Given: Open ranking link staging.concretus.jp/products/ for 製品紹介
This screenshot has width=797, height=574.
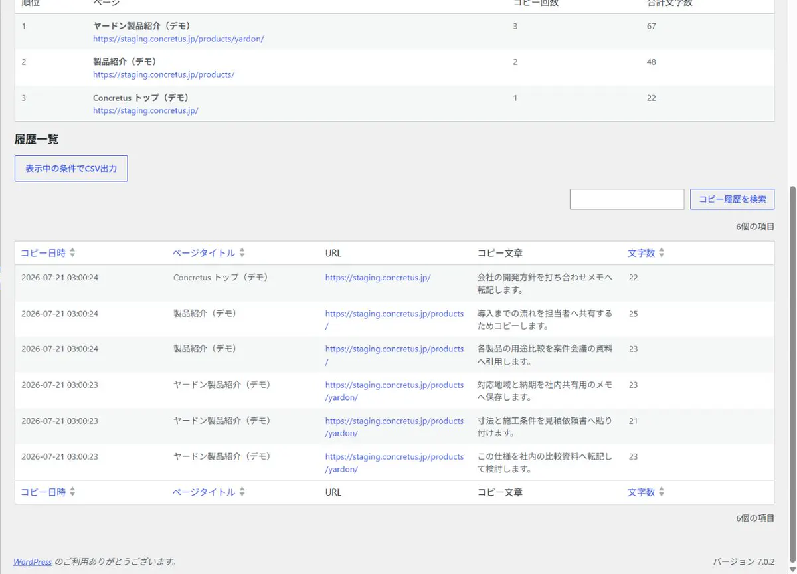Looking at the screenshot, I should pyautogui.click(x=164, y=74).
